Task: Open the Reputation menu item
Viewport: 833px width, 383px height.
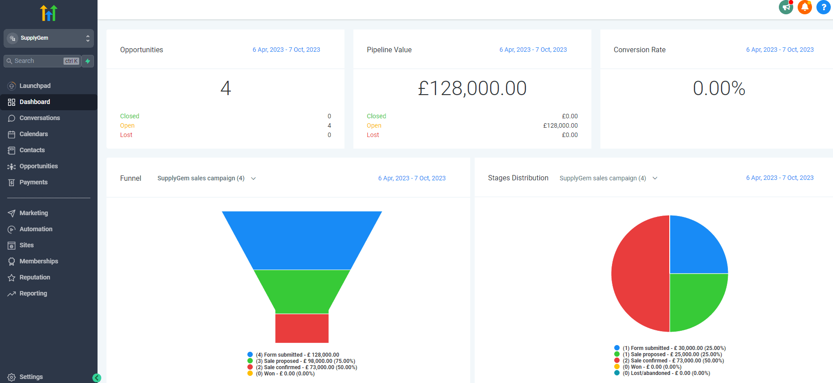Action: pyautogui.click(x=49, y=278)
